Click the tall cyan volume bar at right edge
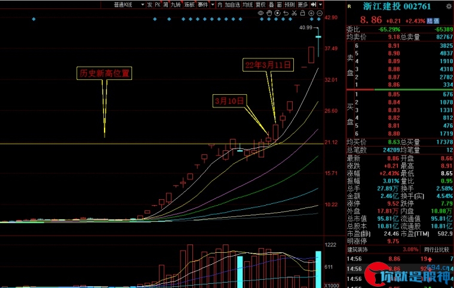 click(x=318, y=270)
